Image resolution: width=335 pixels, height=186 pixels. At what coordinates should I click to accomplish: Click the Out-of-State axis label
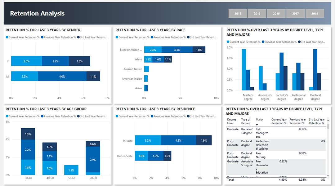125,156
